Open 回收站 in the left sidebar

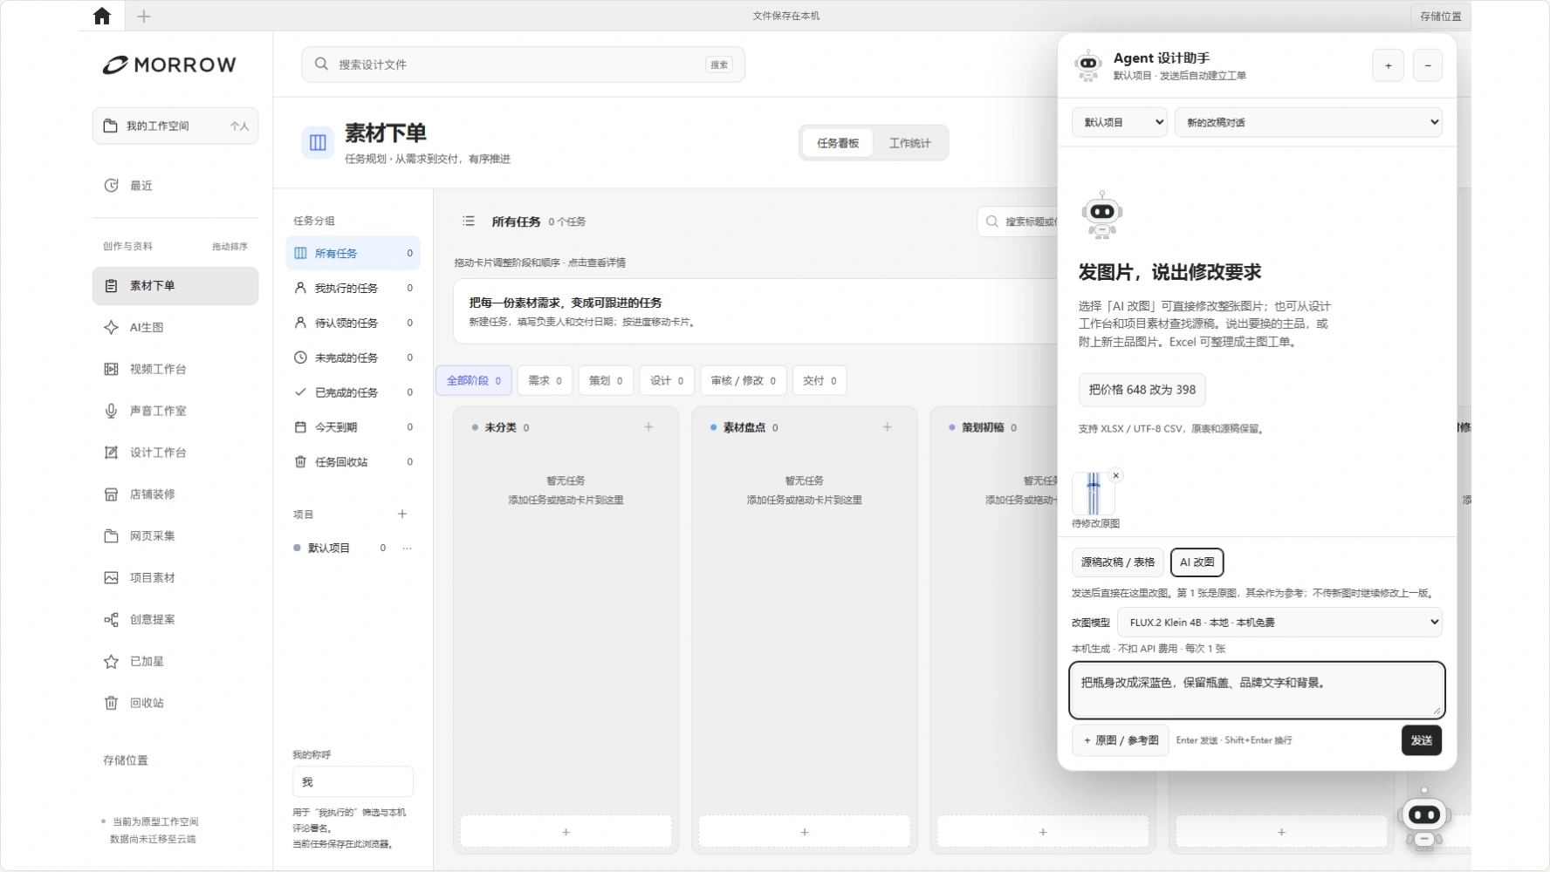pyautogui.click(x=175, y=703)
